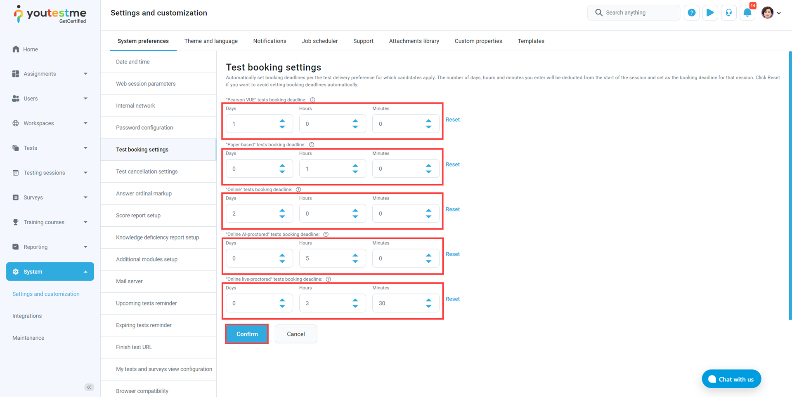
Task: Collapse the left sidebar with double-chevron
Action: pos(89,387)
